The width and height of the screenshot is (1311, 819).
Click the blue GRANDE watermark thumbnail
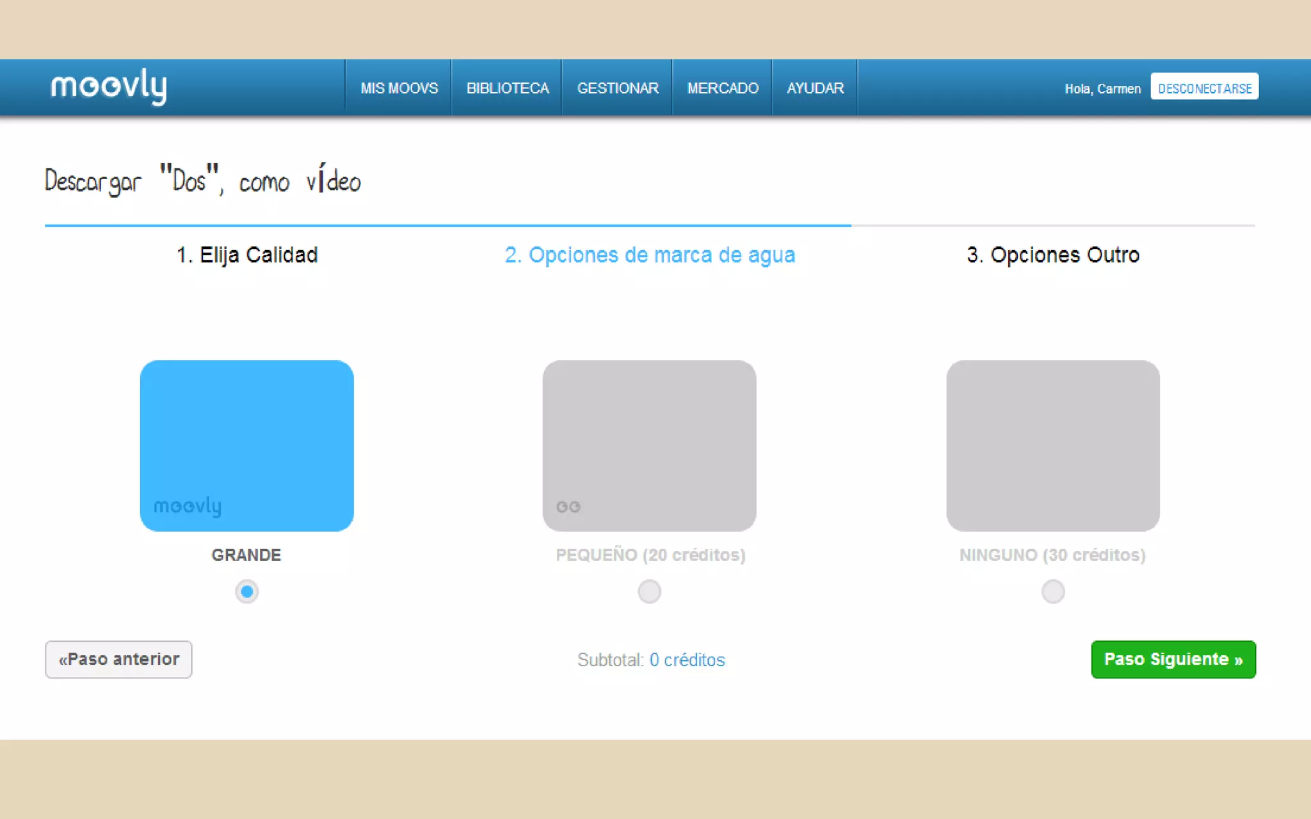(246, 445)
